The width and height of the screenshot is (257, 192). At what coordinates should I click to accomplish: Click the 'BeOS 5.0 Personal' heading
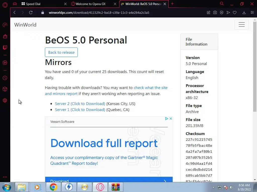tap(86, 40)
